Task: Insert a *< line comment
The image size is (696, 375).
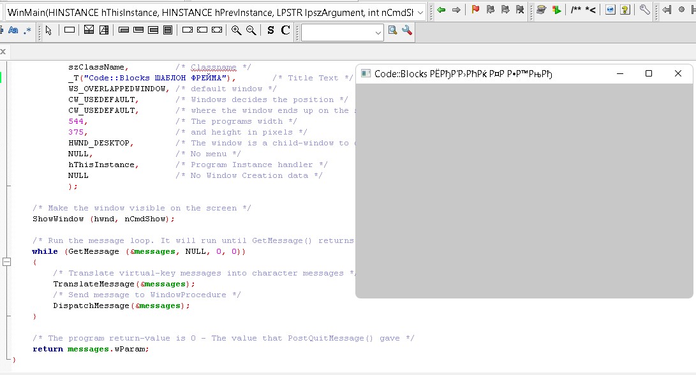Action: 590,10
